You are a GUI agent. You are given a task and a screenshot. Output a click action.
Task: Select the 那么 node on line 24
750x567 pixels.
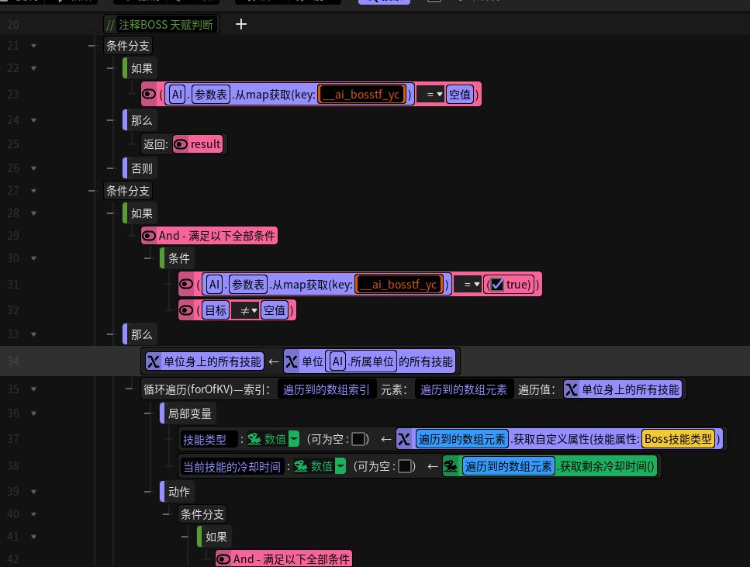[x=139, y=120]
